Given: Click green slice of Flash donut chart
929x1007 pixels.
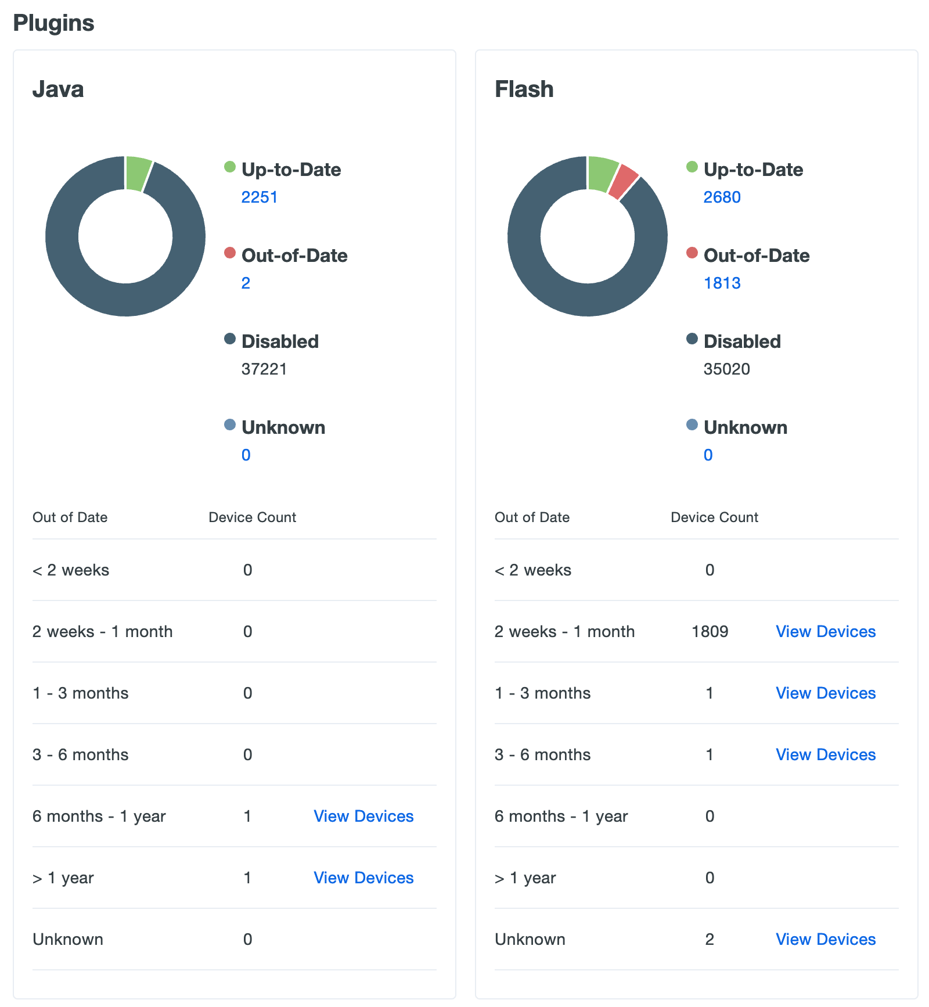Looking at the screenshot, I should tap(602, 174).
